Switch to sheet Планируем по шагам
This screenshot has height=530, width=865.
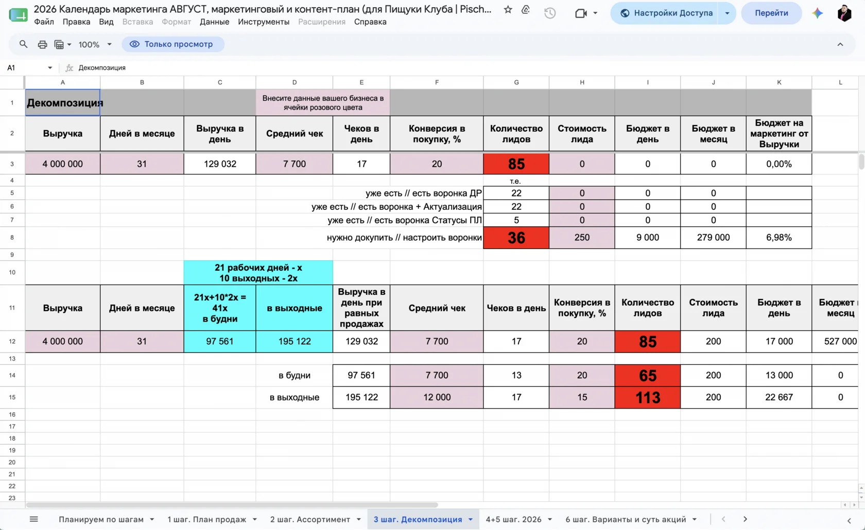pyautogui.click(x=101, y=520)
